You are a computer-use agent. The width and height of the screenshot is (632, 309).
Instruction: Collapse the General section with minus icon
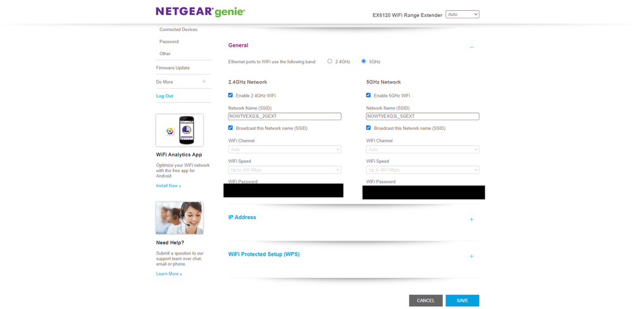pyautogui.click(x=471, y=47)
